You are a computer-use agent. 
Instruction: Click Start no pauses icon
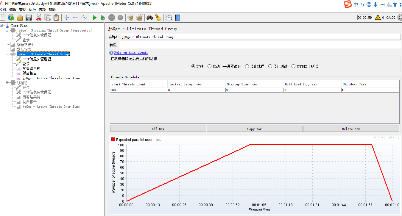(x=103, y=18)
